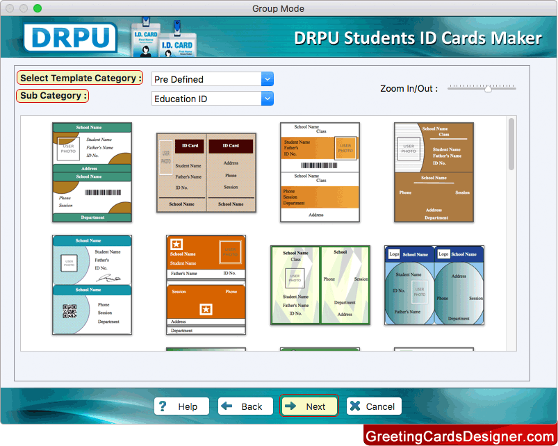This screenshot has width=558, height=446.
Task: Click the Next button
Action: point(309,406)
